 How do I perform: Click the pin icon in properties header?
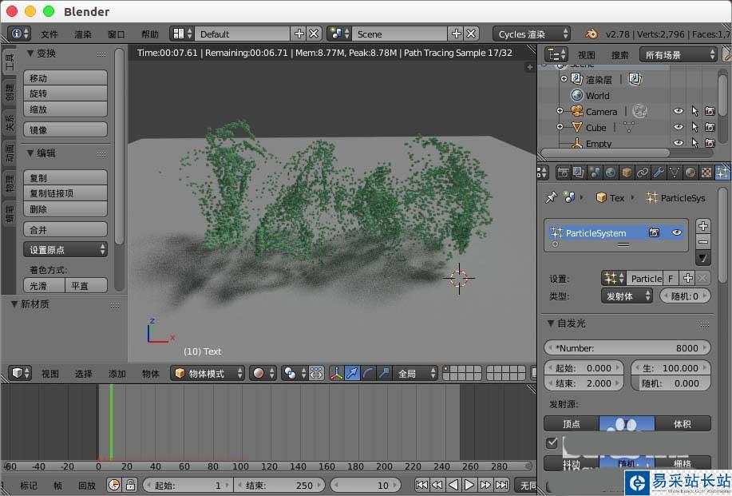point(551,197)
